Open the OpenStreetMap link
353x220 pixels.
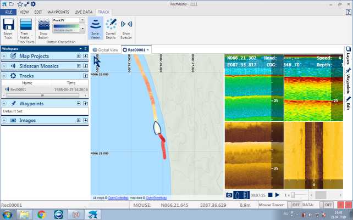pos(156,198)
